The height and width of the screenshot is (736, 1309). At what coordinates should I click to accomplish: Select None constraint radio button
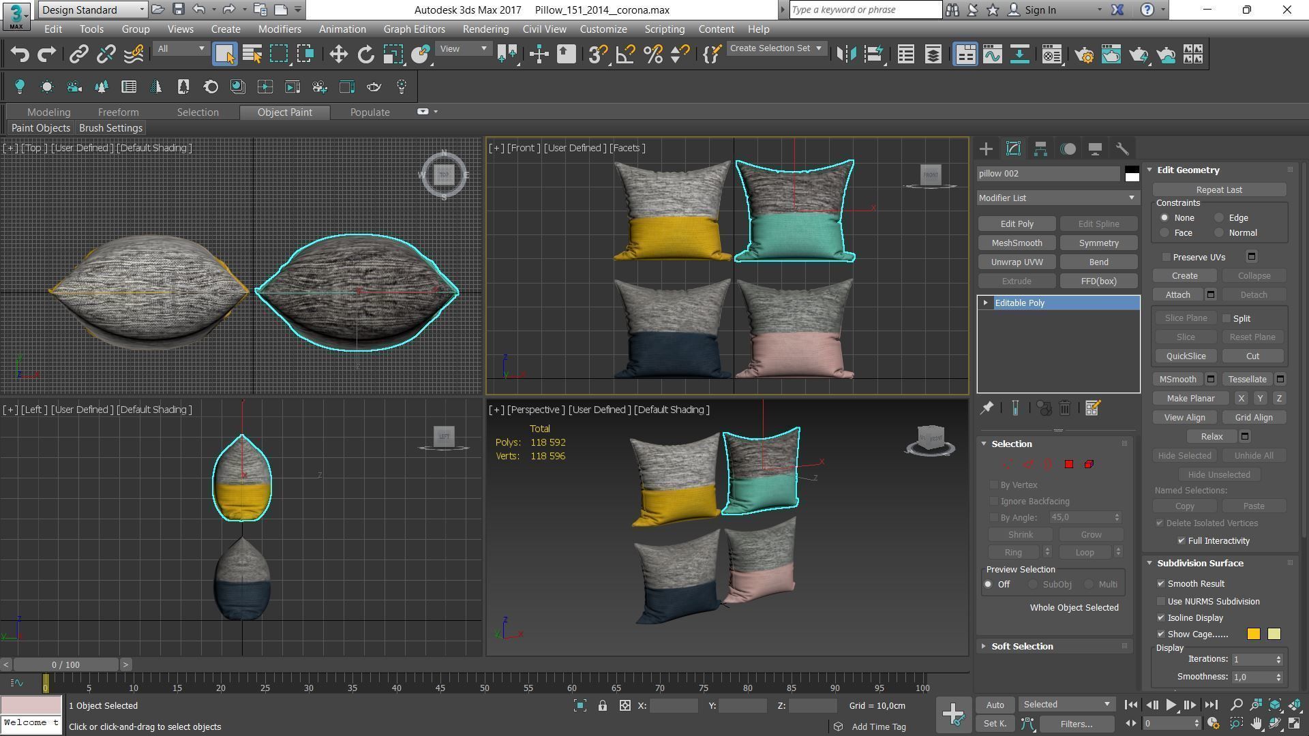pos(1164,218)
